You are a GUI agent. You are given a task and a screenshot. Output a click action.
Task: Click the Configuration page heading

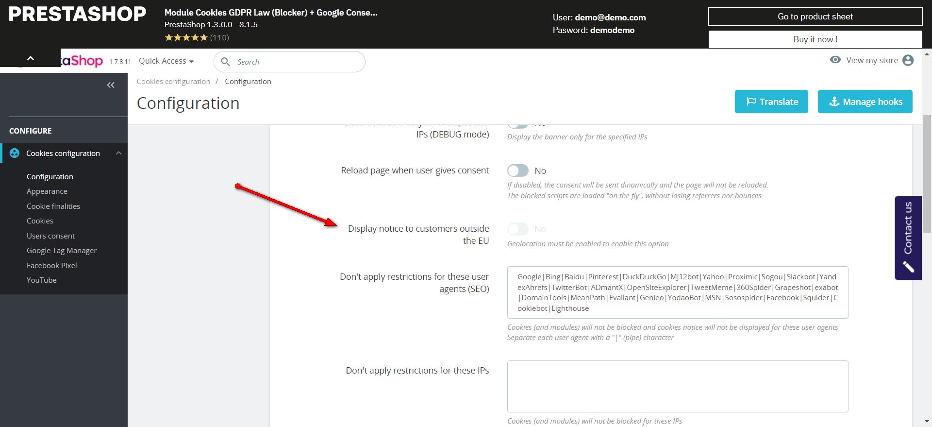[188, 103]
